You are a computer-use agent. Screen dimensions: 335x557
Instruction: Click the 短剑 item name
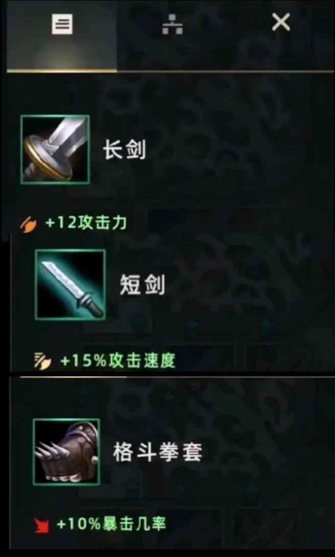coord(142,285)
